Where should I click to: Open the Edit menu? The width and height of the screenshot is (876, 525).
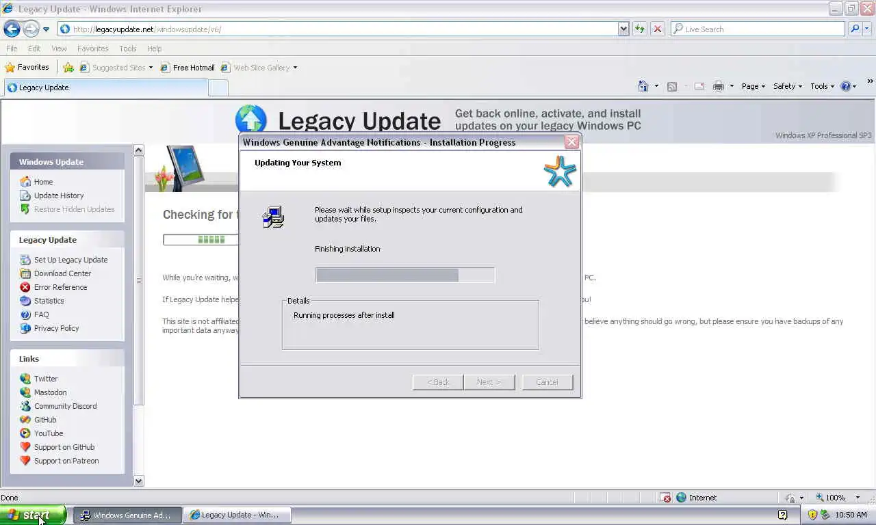tap(34, 49)
